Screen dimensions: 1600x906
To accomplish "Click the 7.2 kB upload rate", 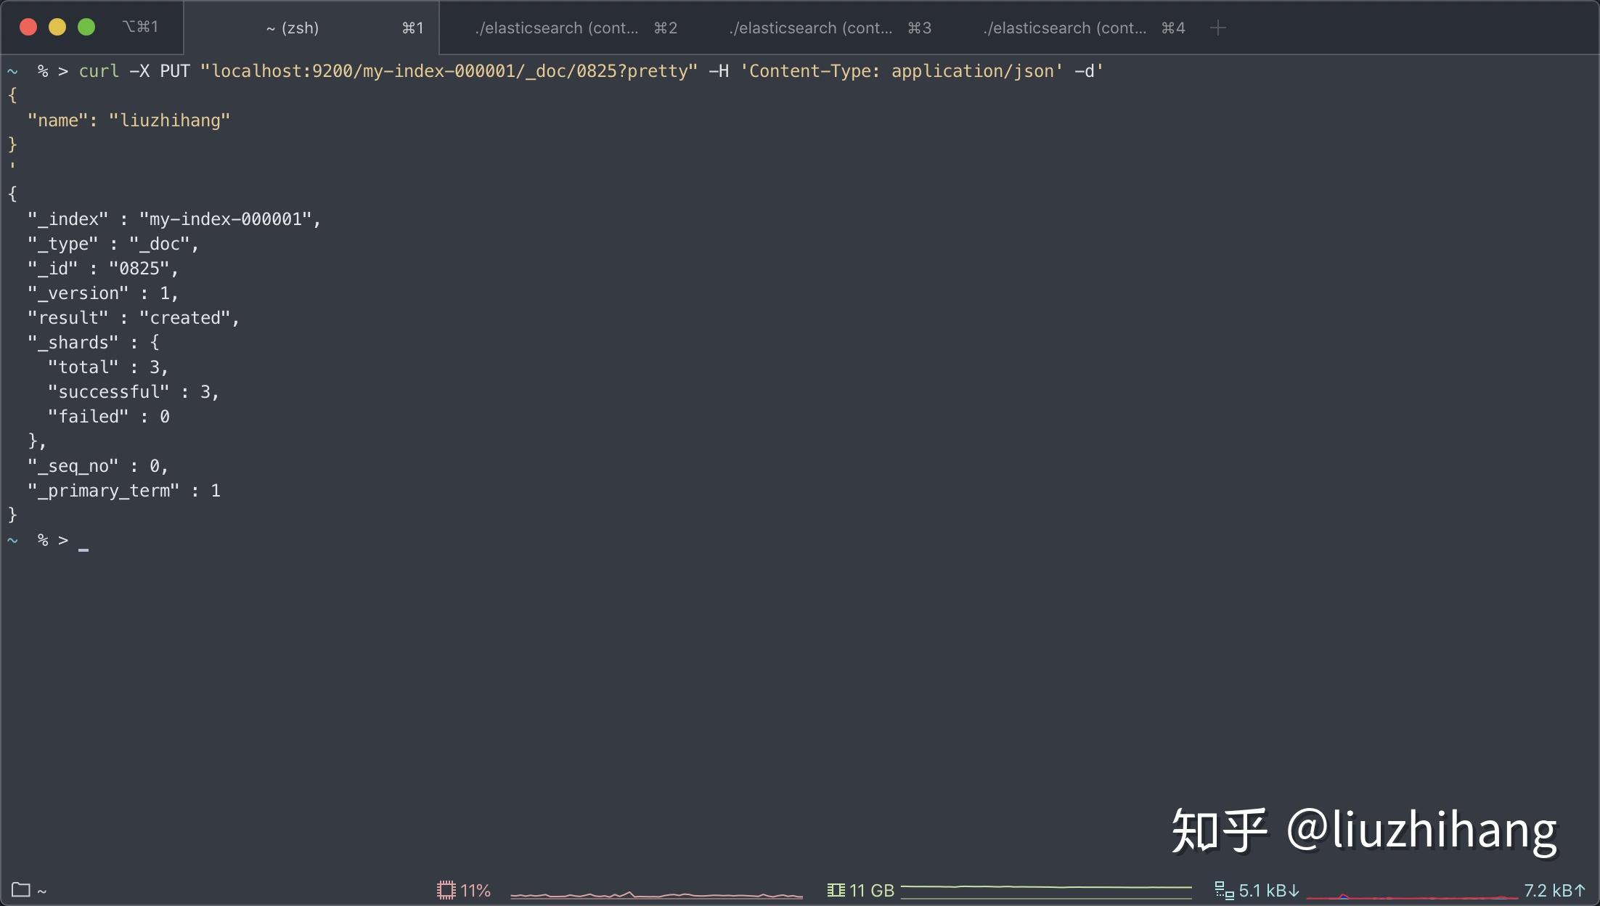I will click(x=1554, y=890).
